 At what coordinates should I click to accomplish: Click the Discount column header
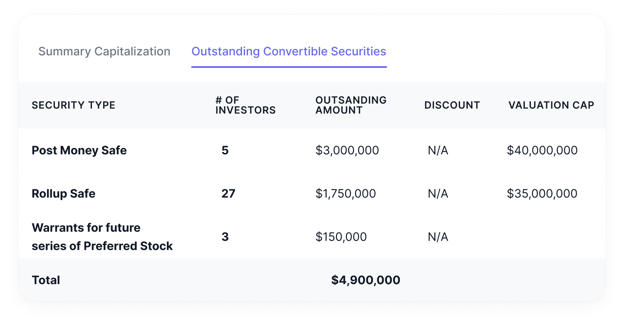pyautogui.click(x=452, y=105)
